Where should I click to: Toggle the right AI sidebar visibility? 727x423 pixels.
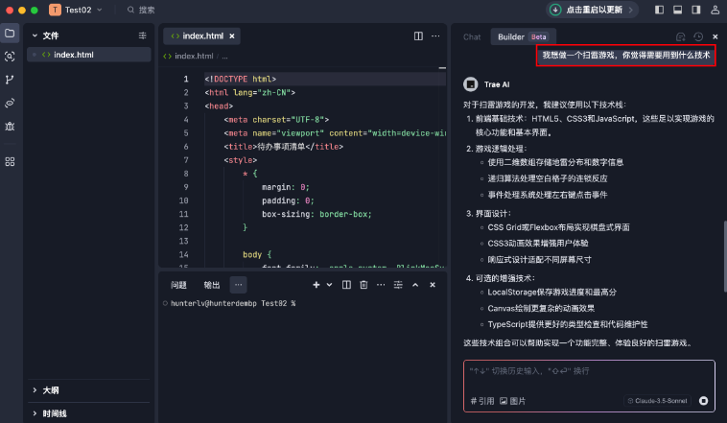(696, 10)
